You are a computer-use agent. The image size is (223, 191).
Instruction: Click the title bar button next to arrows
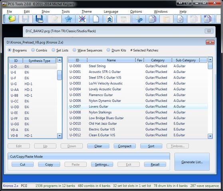coord(188,3)
